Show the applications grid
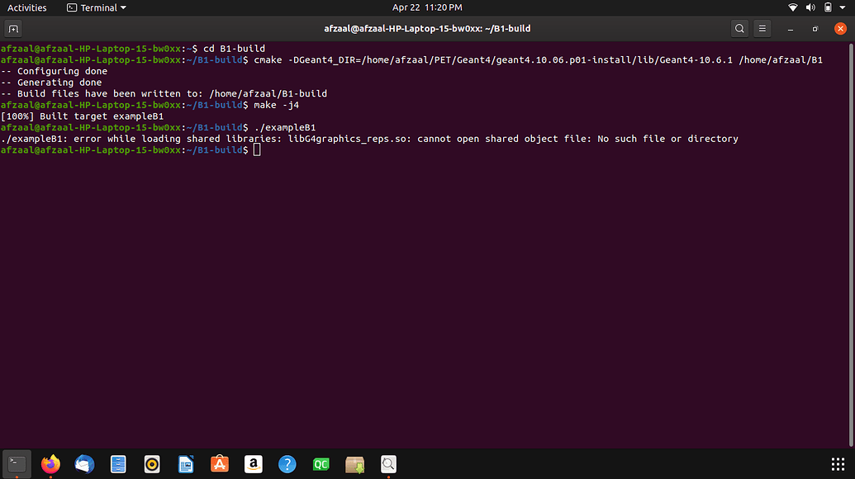The height and width of the screenshot is (479, 855). 838,464
